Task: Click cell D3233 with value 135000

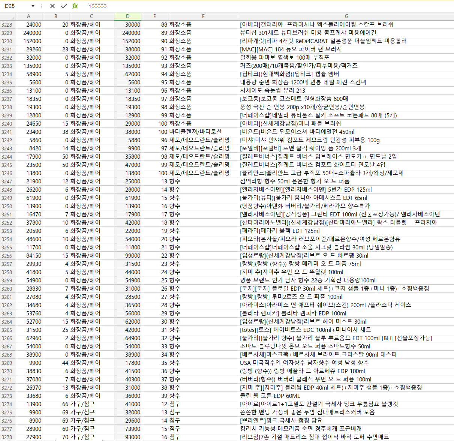Action: (127, 66)
